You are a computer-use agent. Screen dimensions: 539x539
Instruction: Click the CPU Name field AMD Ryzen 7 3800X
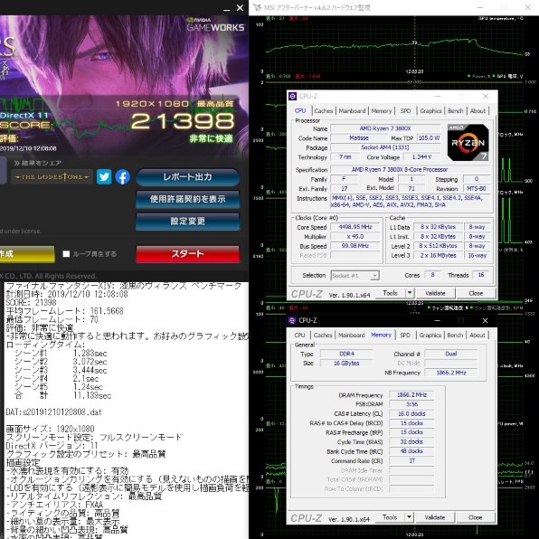[385, 128]
